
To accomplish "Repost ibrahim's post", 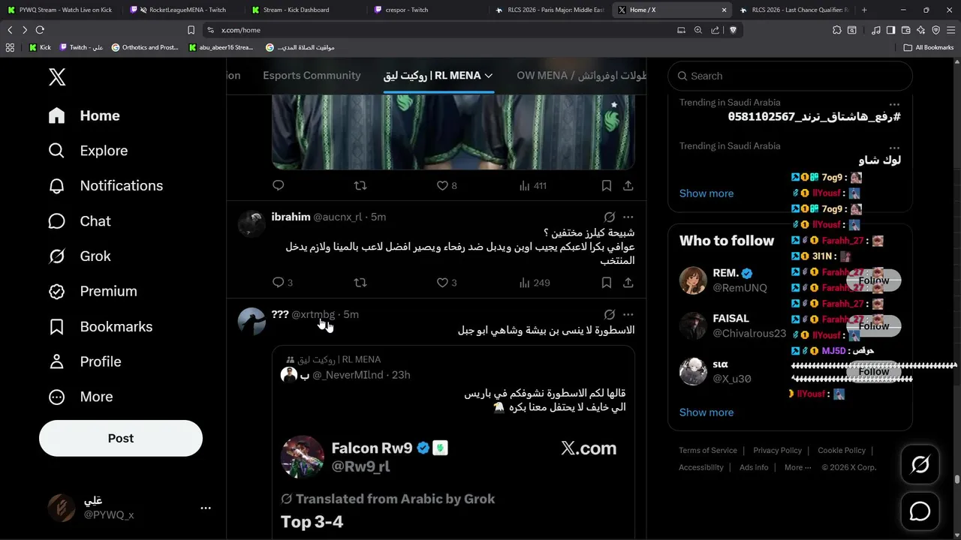I will 360,283.
